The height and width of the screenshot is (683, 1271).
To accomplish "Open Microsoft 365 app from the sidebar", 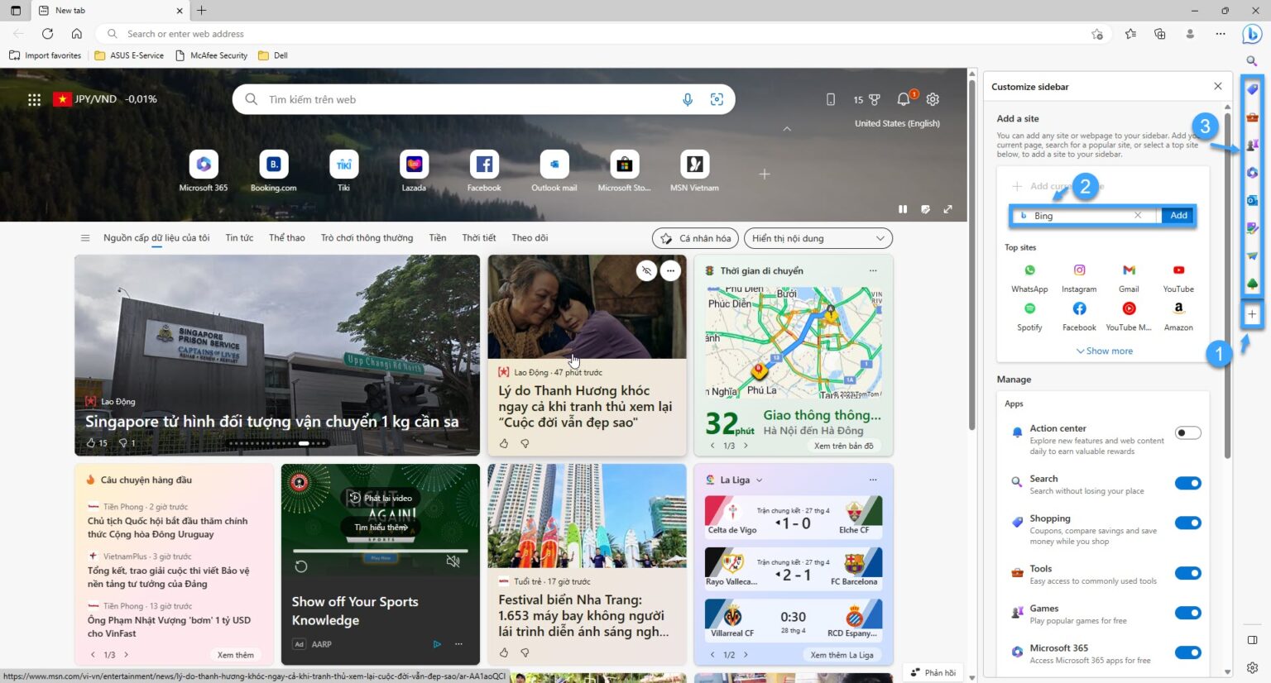I will point(1252,172).
